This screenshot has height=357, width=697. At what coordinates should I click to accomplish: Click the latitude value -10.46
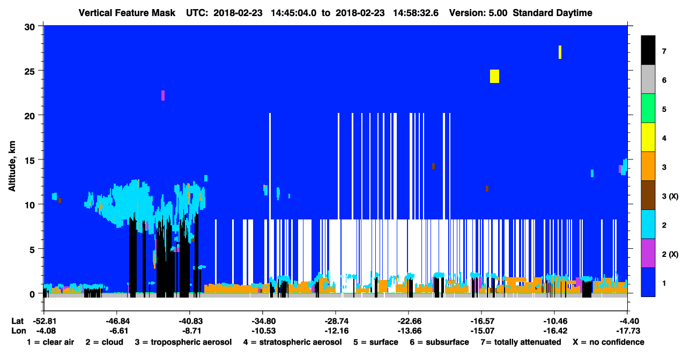554,321
